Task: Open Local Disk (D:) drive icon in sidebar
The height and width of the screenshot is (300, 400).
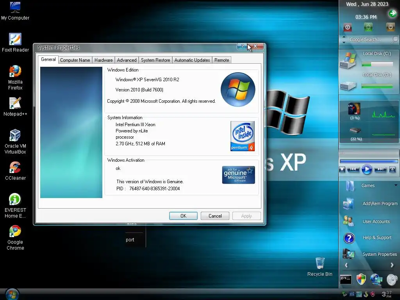Action: 348,86
